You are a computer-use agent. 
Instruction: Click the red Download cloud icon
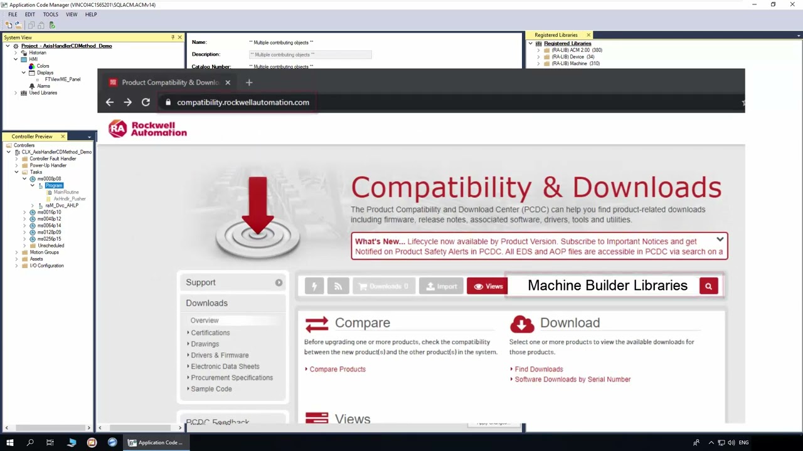coord(522,323)
